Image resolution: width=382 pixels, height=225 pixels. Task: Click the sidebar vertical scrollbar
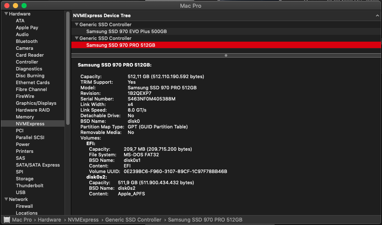68,68
